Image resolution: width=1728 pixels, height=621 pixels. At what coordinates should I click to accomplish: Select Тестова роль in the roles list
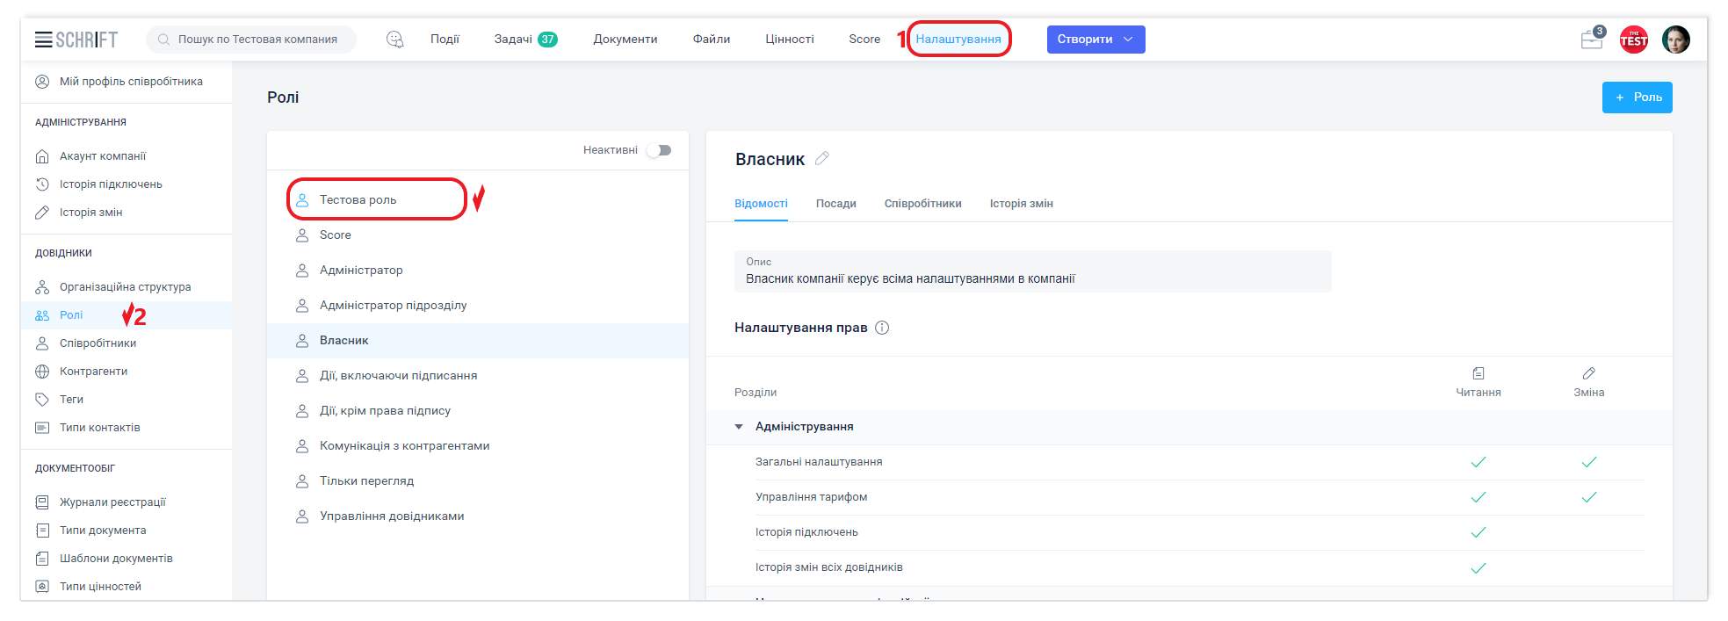point(358,200)
